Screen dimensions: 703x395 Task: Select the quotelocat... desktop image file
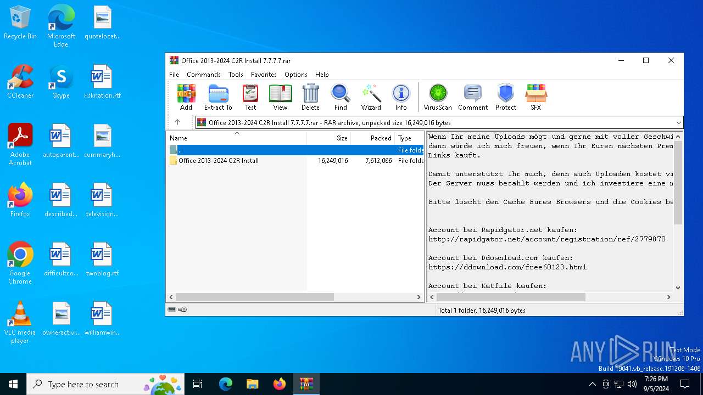coord(102,23)
